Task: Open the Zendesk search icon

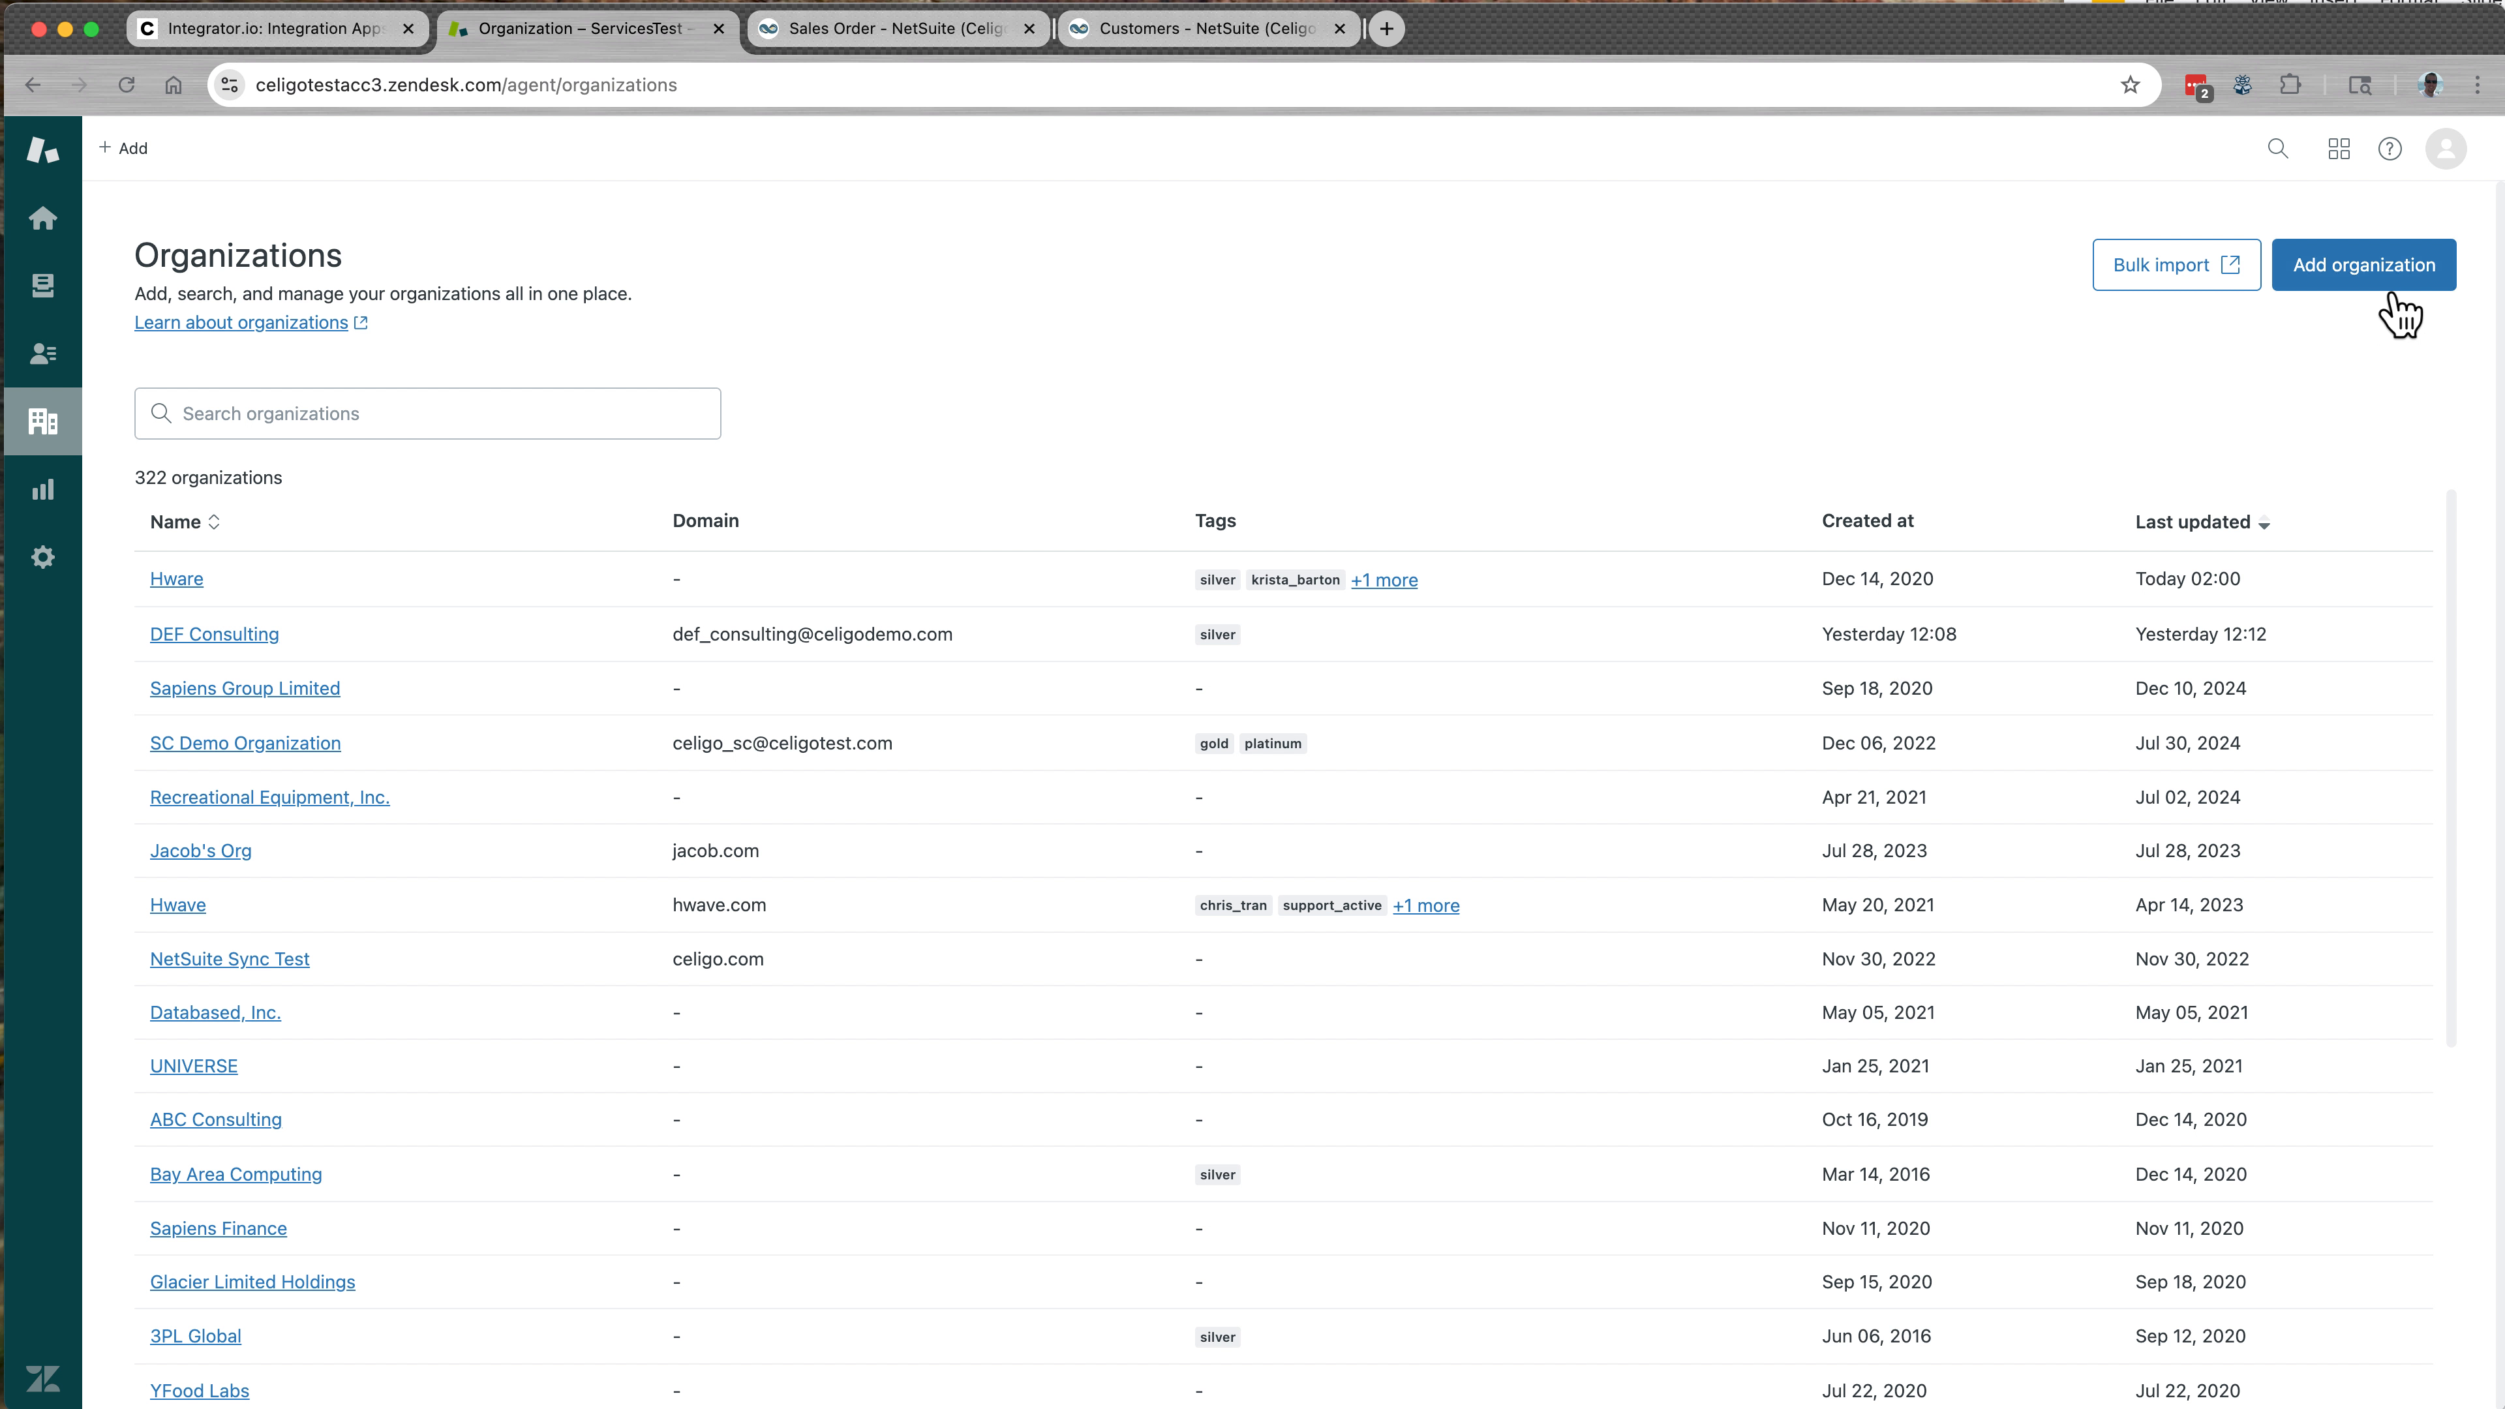Action: pos(2279,149)
